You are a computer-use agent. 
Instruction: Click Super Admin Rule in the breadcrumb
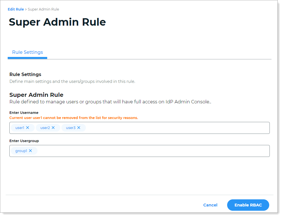(x=43, y=9)
